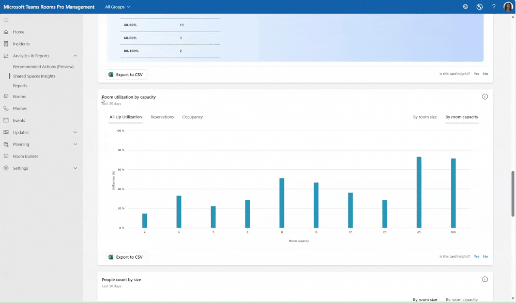Screen dimensions: 516x303
Task: Expand the Updates section
Action: [x=22, y=132]
